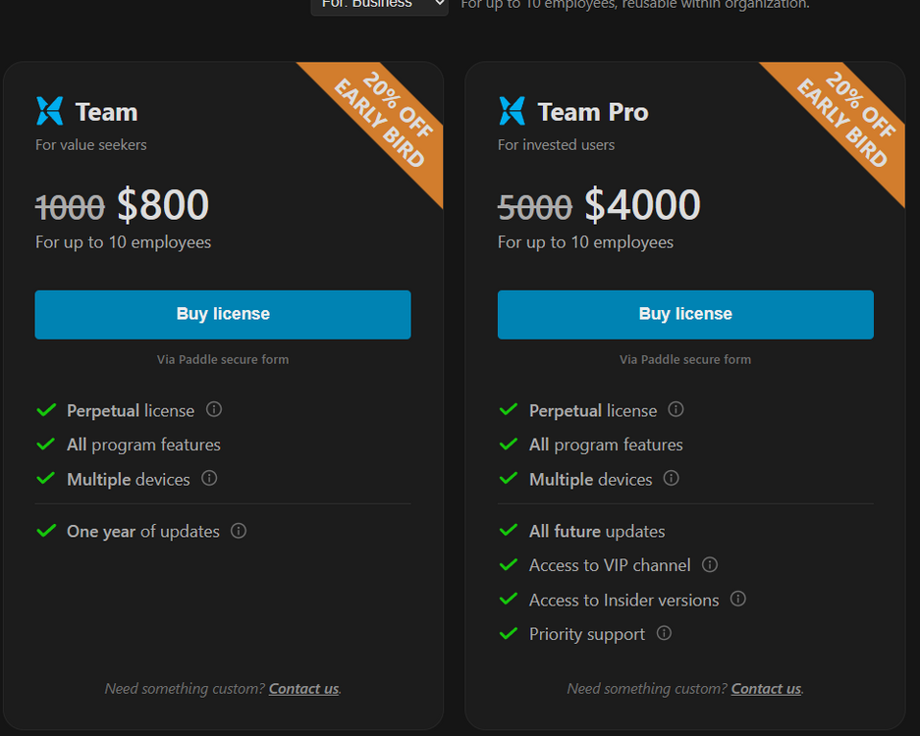
Task: Show info for Team Pro Perpetual license
Action: click(x=676, y=409)
